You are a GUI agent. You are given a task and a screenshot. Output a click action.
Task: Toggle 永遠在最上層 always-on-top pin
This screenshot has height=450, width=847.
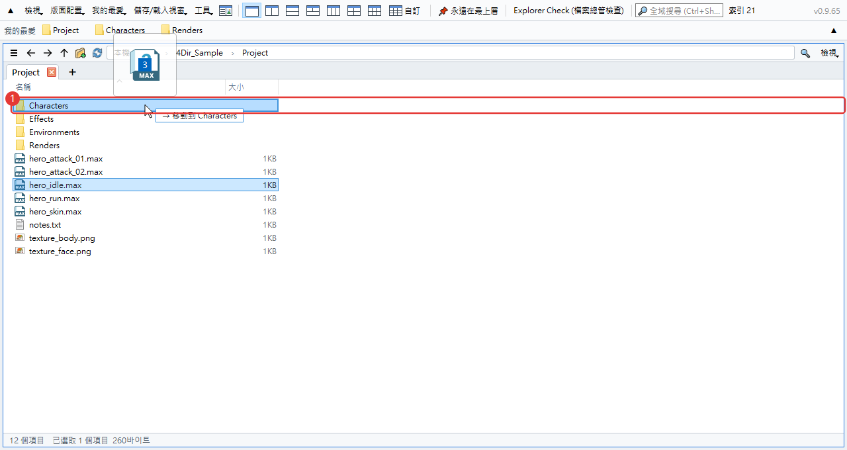pyautogui.click(x=468, y=11)
